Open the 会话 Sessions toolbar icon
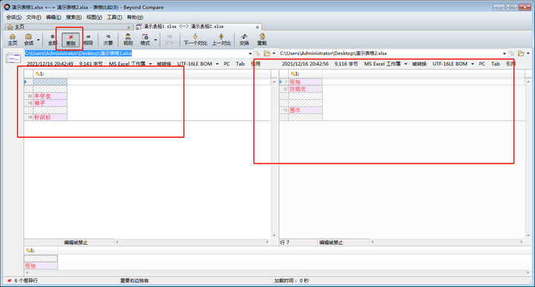The height and width of the screenshot is (287, 535). (29, 39)
